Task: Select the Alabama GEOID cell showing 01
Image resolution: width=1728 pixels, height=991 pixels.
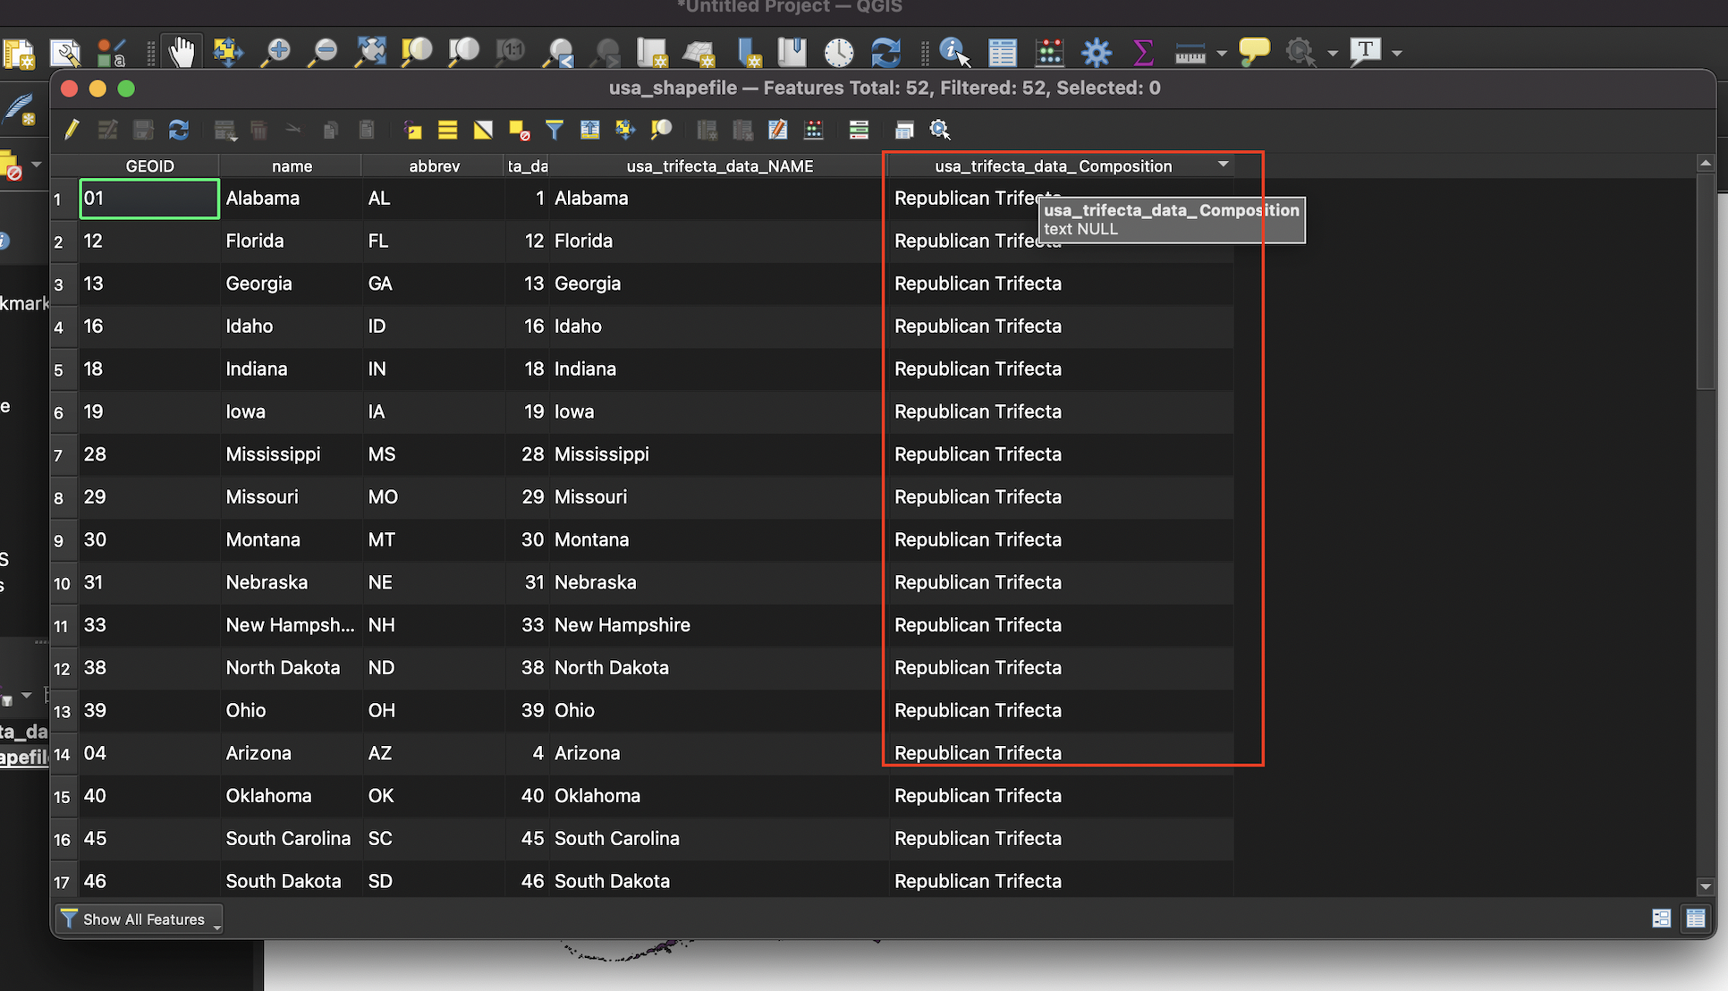Action: point(148,199)
